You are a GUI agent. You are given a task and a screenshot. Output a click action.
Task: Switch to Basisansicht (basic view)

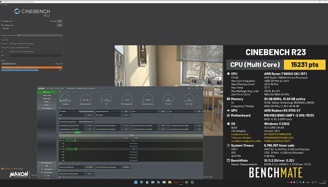pos(47,163)
